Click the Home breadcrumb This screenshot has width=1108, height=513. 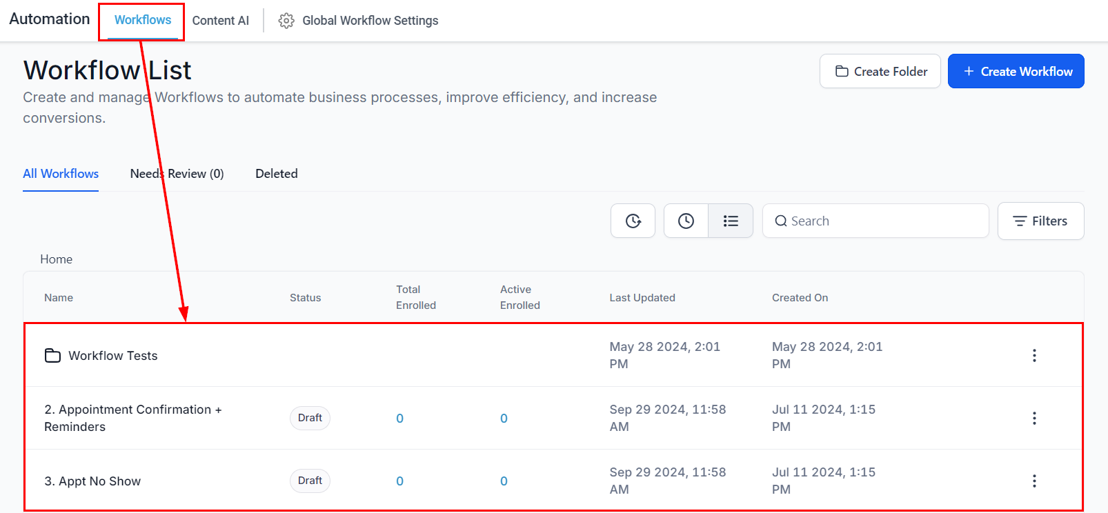coord(56,259)
